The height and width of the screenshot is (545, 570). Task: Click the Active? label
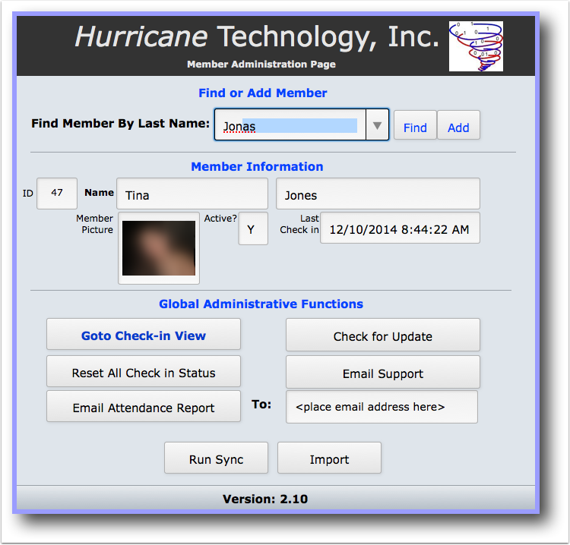tap(220, 218)
